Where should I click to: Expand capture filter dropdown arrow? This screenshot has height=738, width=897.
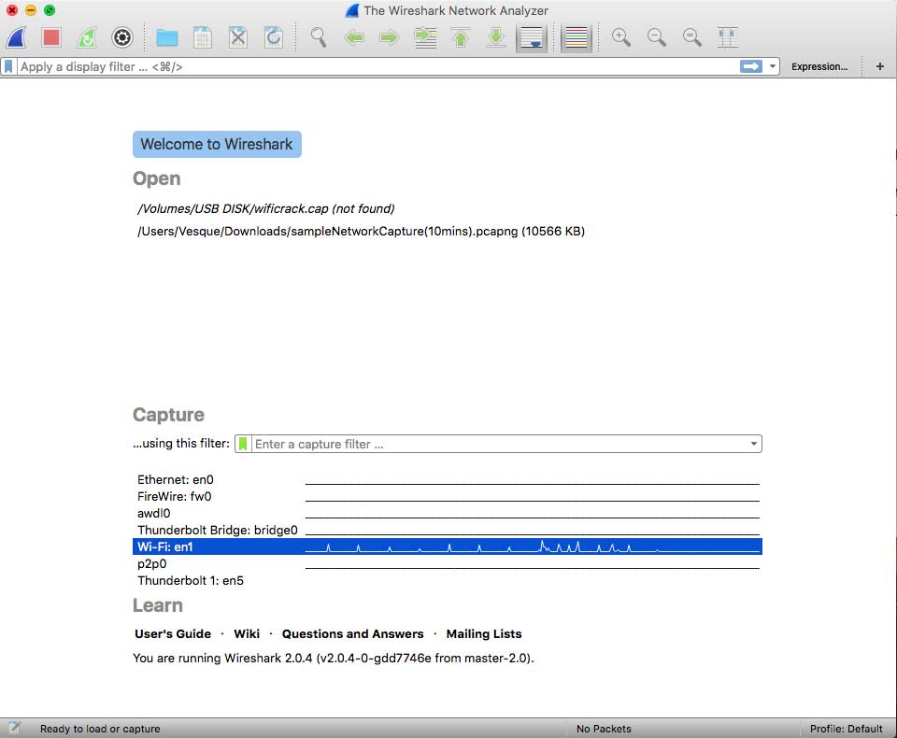tap(754, 444)
